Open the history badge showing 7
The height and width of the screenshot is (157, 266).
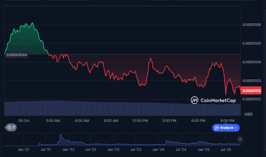pyautogui.click(x=11, y=127)
